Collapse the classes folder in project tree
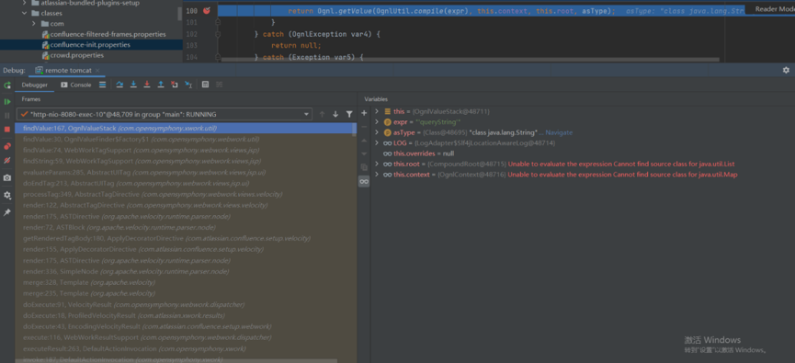795x363 pixels. pos(24,13)
